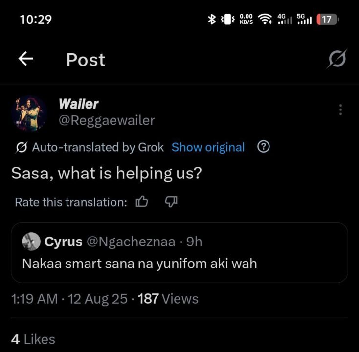
Task: Tap Wailer's profile picture
Action: (29, 112)
